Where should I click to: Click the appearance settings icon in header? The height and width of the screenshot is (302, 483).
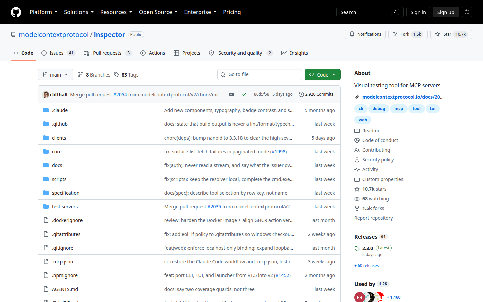(x=467, y=12)
